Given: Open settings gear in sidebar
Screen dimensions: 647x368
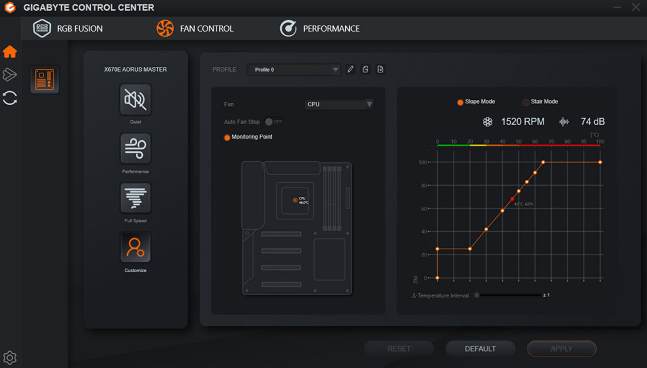Looking at the screenshot, I should pos(9,357).
